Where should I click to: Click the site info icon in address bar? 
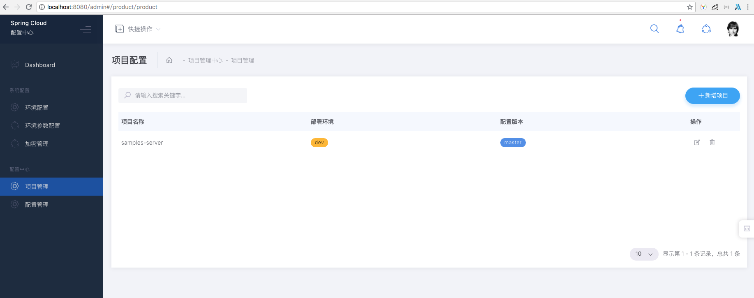pos(42,7)
